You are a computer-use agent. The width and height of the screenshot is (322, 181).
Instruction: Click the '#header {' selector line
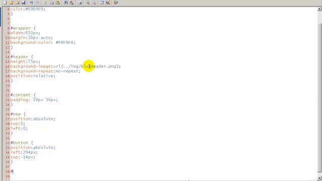[x=22, y=57]
